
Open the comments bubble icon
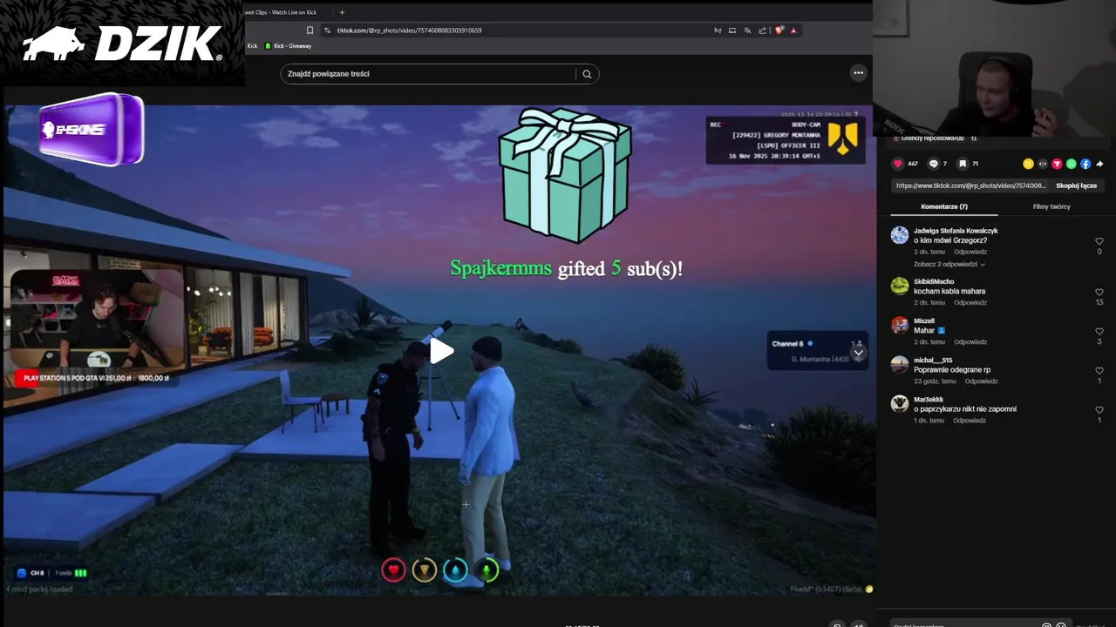coord(933,164)
